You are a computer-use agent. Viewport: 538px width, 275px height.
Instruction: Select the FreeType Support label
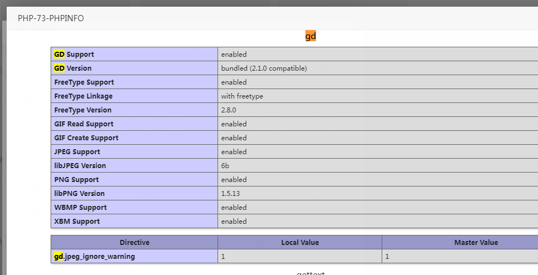[x=84, y=82]
